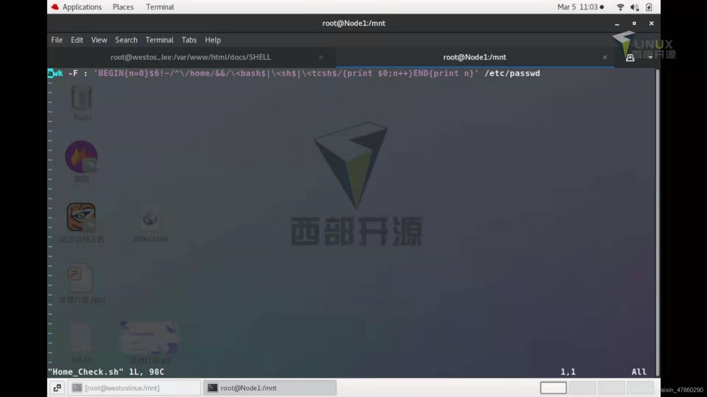Viewport: 707px width, 397px height.
Task: Click the show desktop icon in taskbar
Action: coord(57,388)
